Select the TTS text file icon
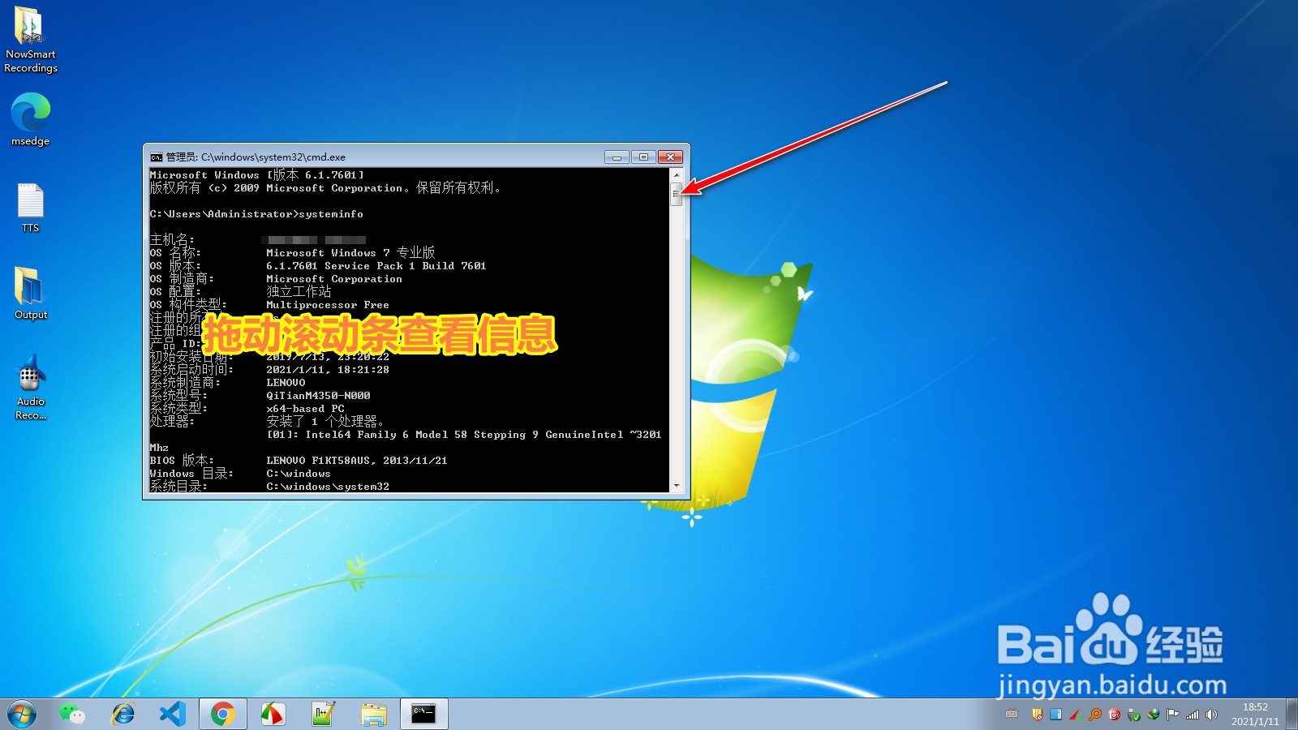This screenshot has height=730, width=1298. tap(30, 208)
